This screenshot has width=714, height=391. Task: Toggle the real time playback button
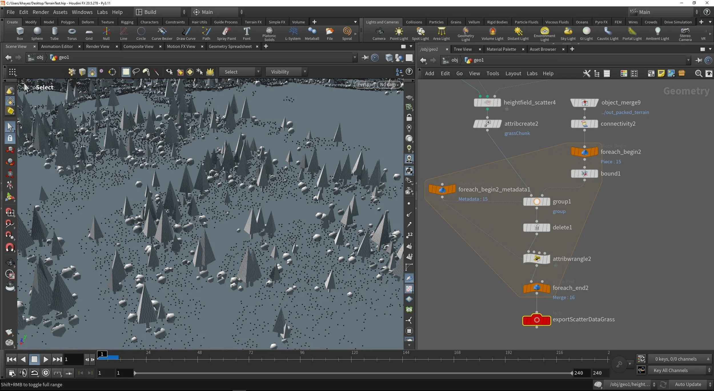46,373
